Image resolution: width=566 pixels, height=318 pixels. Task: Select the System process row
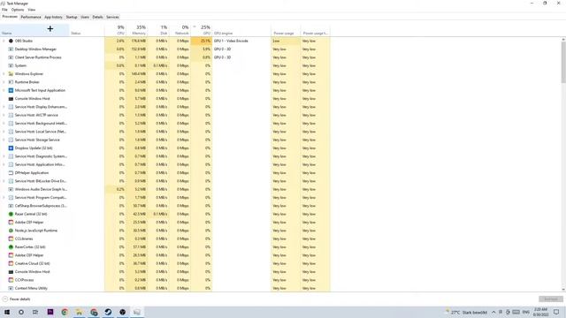[165, 65]
